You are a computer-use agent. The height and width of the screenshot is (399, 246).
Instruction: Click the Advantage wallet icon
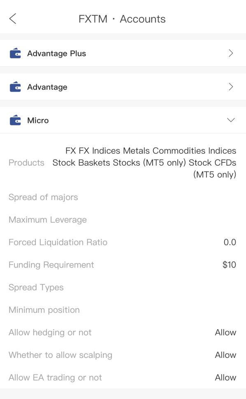tap(15, 87)
